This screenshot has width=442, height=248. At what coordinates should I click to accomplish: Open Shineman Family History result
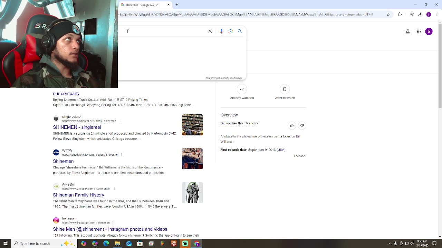pyautogui.click(x=78, y=195)
